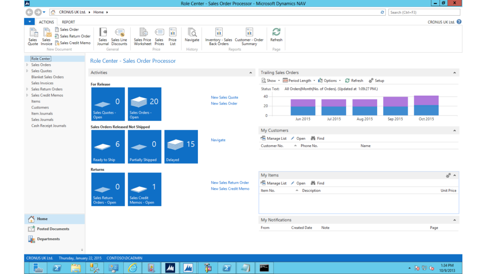Click the New Sales Quote link
Image resolution: width=487 pixels, height=274 pixels.
click(224, 97)
